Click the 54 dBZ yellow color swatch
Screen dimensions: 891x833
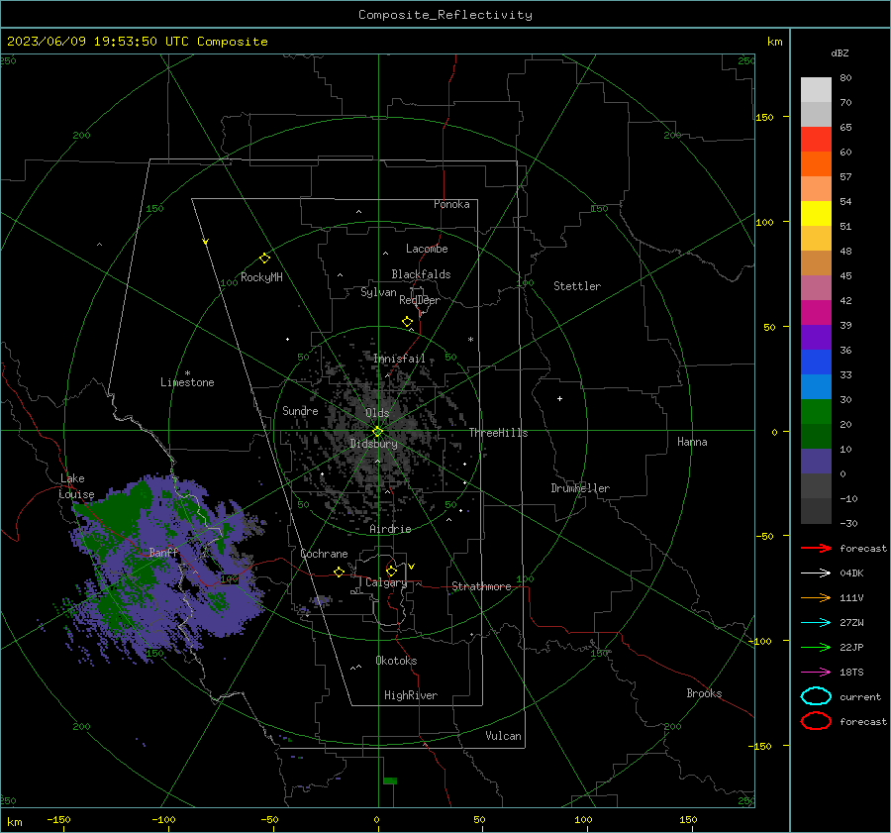tap(816, 214)
